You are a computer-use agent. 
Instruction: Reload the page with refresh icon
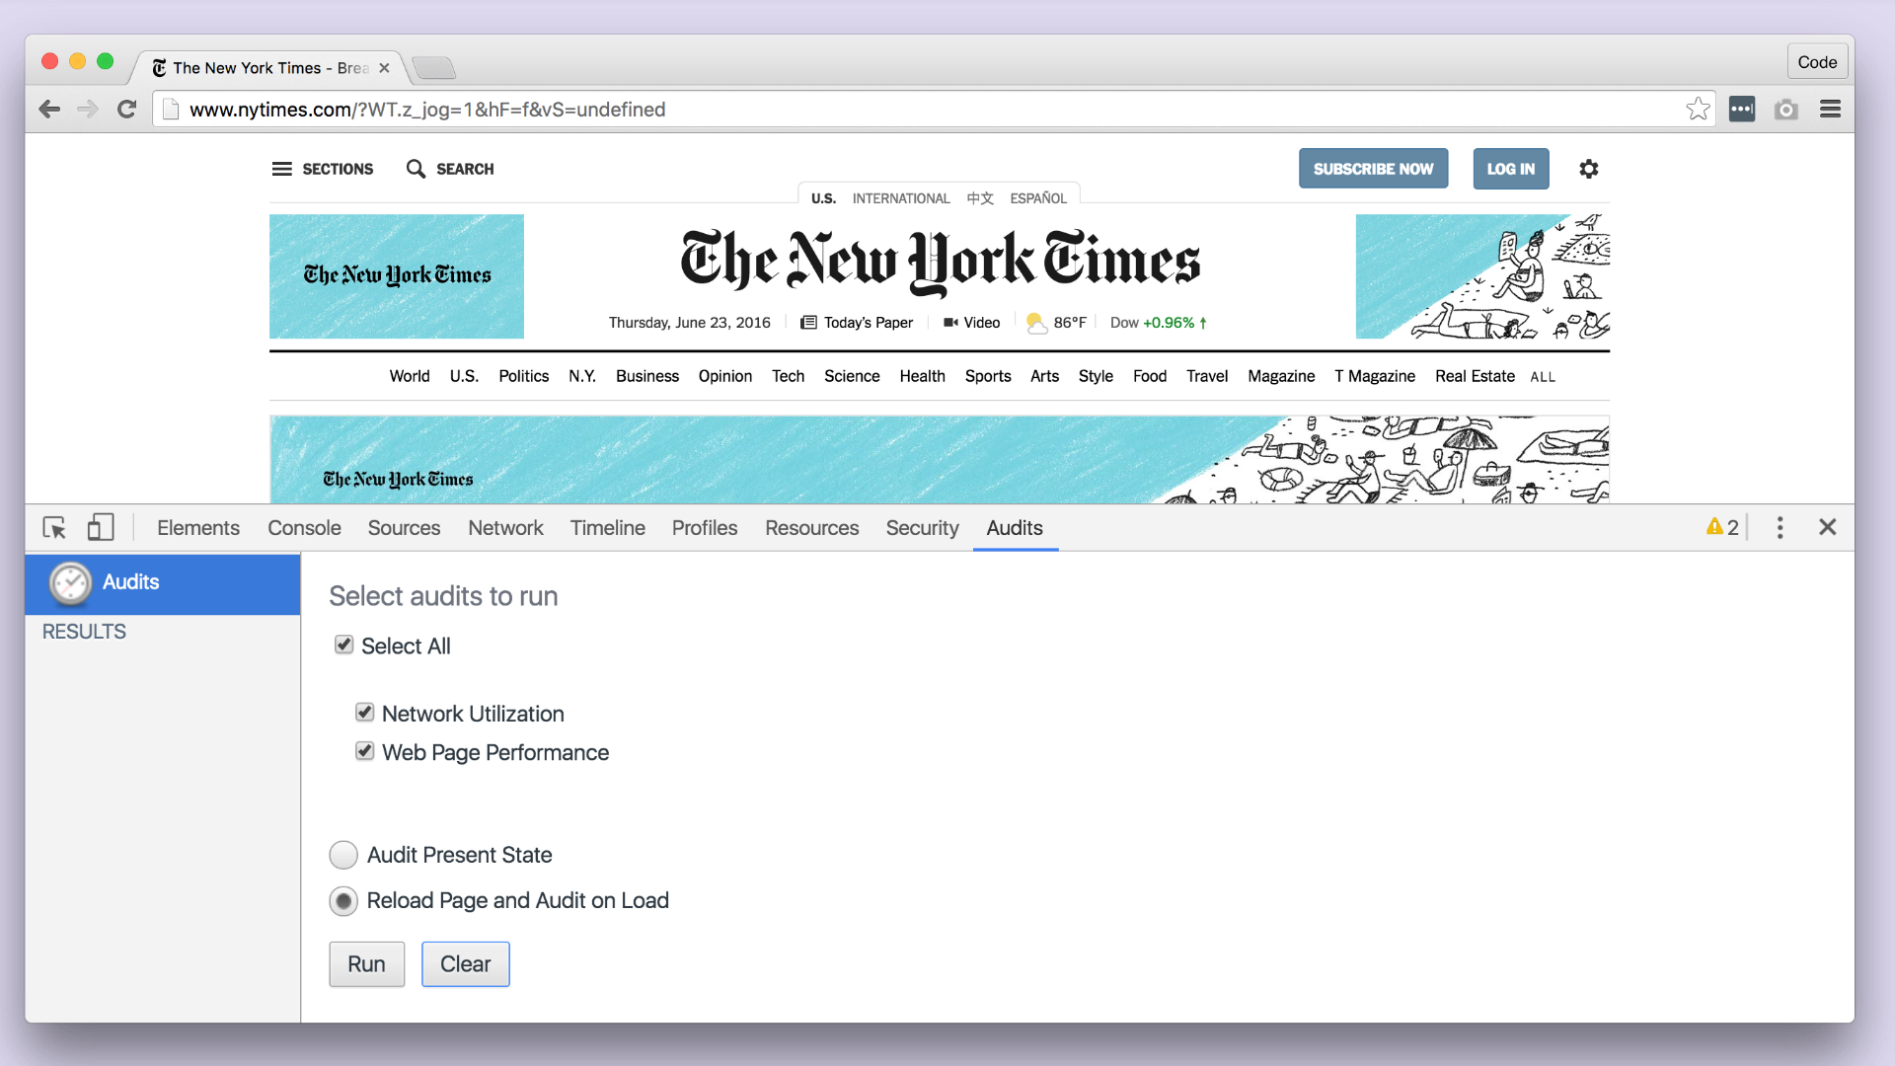(x=126, y=110)
